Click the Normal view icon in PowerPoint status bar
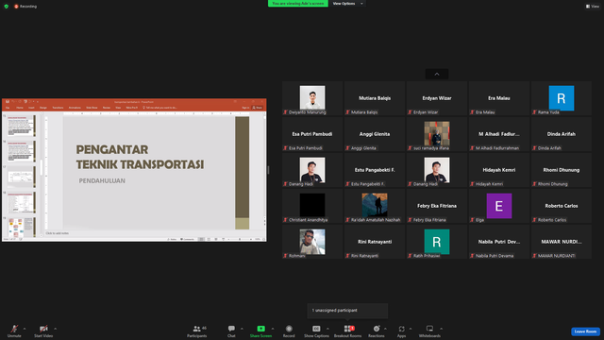This screenshot has width=604, height=340. tap(201, 239)
